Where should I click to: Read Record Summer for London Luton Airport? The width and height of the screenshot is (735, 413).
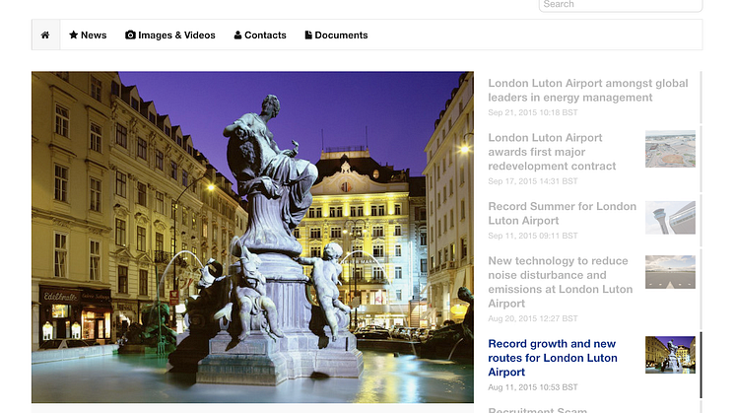click(562, 213)
